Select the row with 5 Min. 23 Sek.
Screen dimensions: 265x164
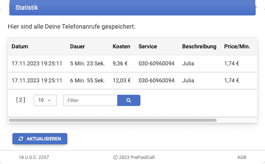pos(132,63)
